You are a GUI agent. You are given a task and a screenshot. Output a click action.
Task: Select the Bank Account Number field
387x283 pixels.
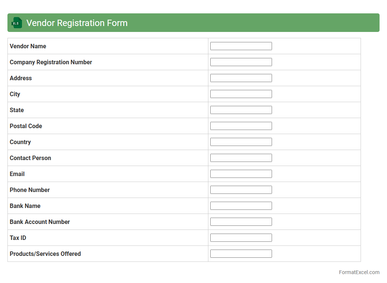241,222
